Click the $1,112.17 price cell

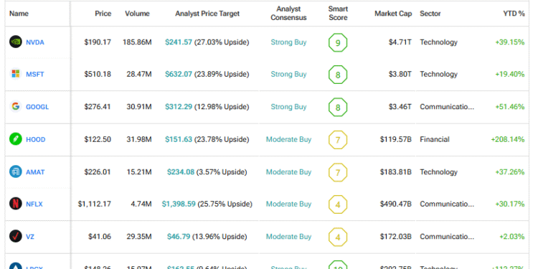pyautogui.click(x=95, y=204)
